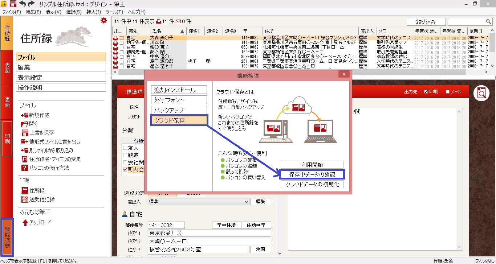This screenshot has height=264, width=496.
Task: Click the クラウドデータの初期化 button
Action: click(x=312, y=184)
